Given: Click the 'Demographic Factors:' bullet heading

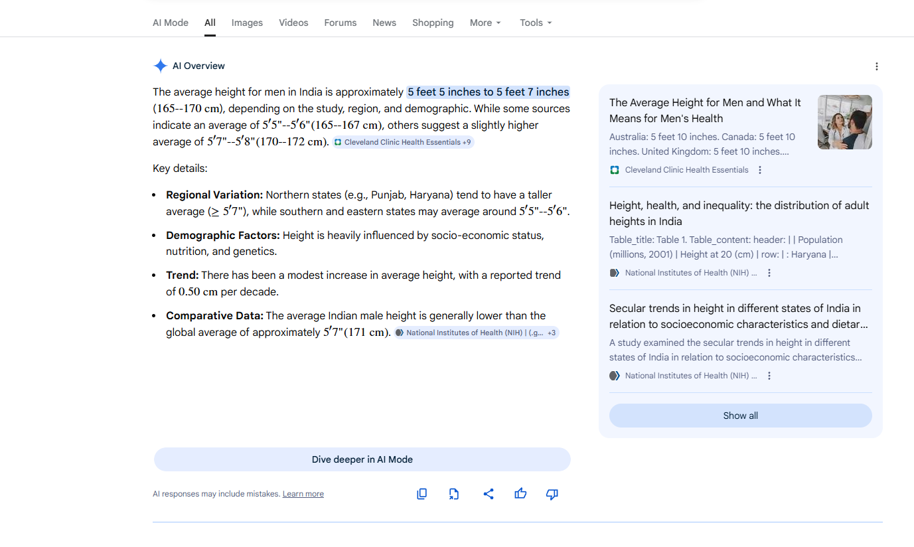Looking at the screenshot, I should 223,235.
